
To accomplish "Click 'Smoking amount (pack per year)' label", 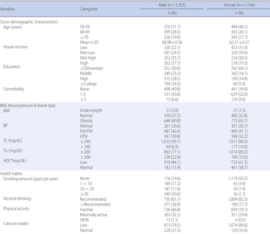I will click(x=31, y=179).
